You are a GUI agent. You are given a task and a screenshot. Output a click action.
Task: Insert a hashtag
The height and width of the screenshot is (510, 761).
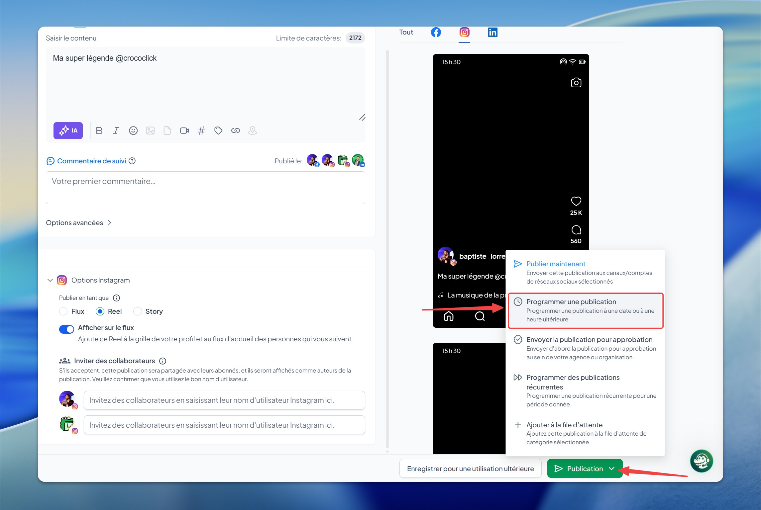coord(201,130)
